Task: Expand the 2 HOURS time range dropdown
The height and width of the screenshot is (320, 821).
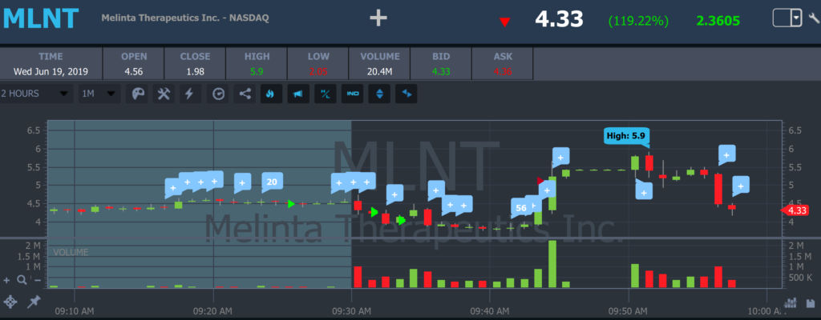Action: (x=36, y=94)
